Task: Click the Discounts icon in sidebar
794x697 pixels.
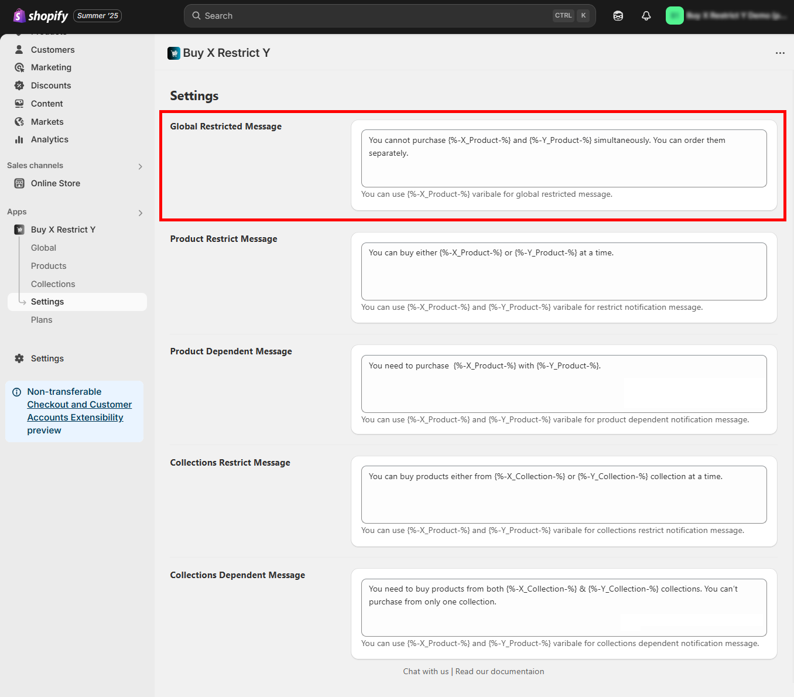Action: click(x=19, y=86)
